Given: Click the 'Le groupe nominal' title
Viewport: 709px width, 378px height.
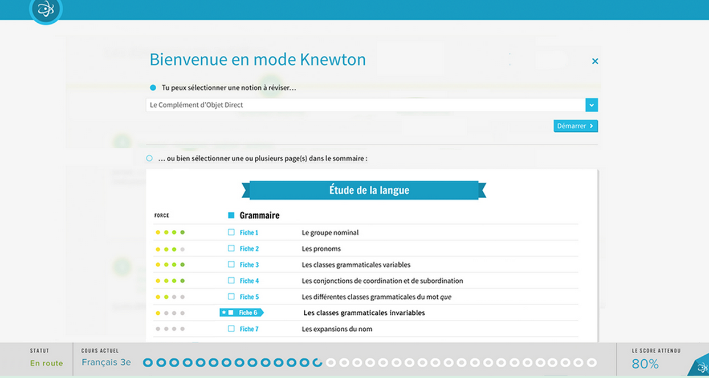Looking at the screenshot, I should click(x=330, y=233).
